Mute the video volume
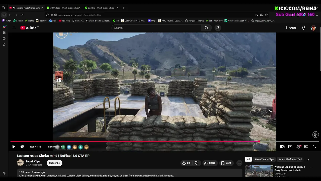 click(x=22, y=147)
